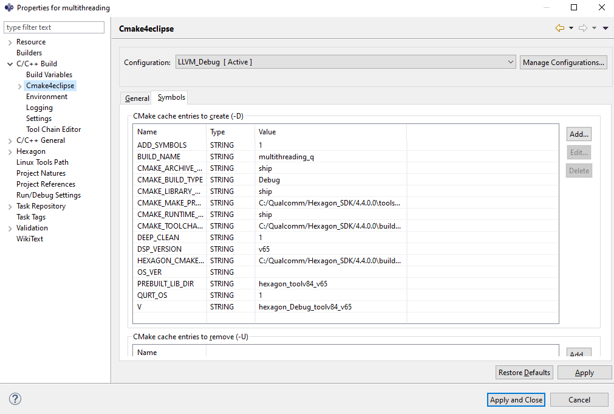The height and width of the screenshot is (414, 614).
Task: Select the CMAKE_MAKE_PR... row
Action: (x=346, y=203)
